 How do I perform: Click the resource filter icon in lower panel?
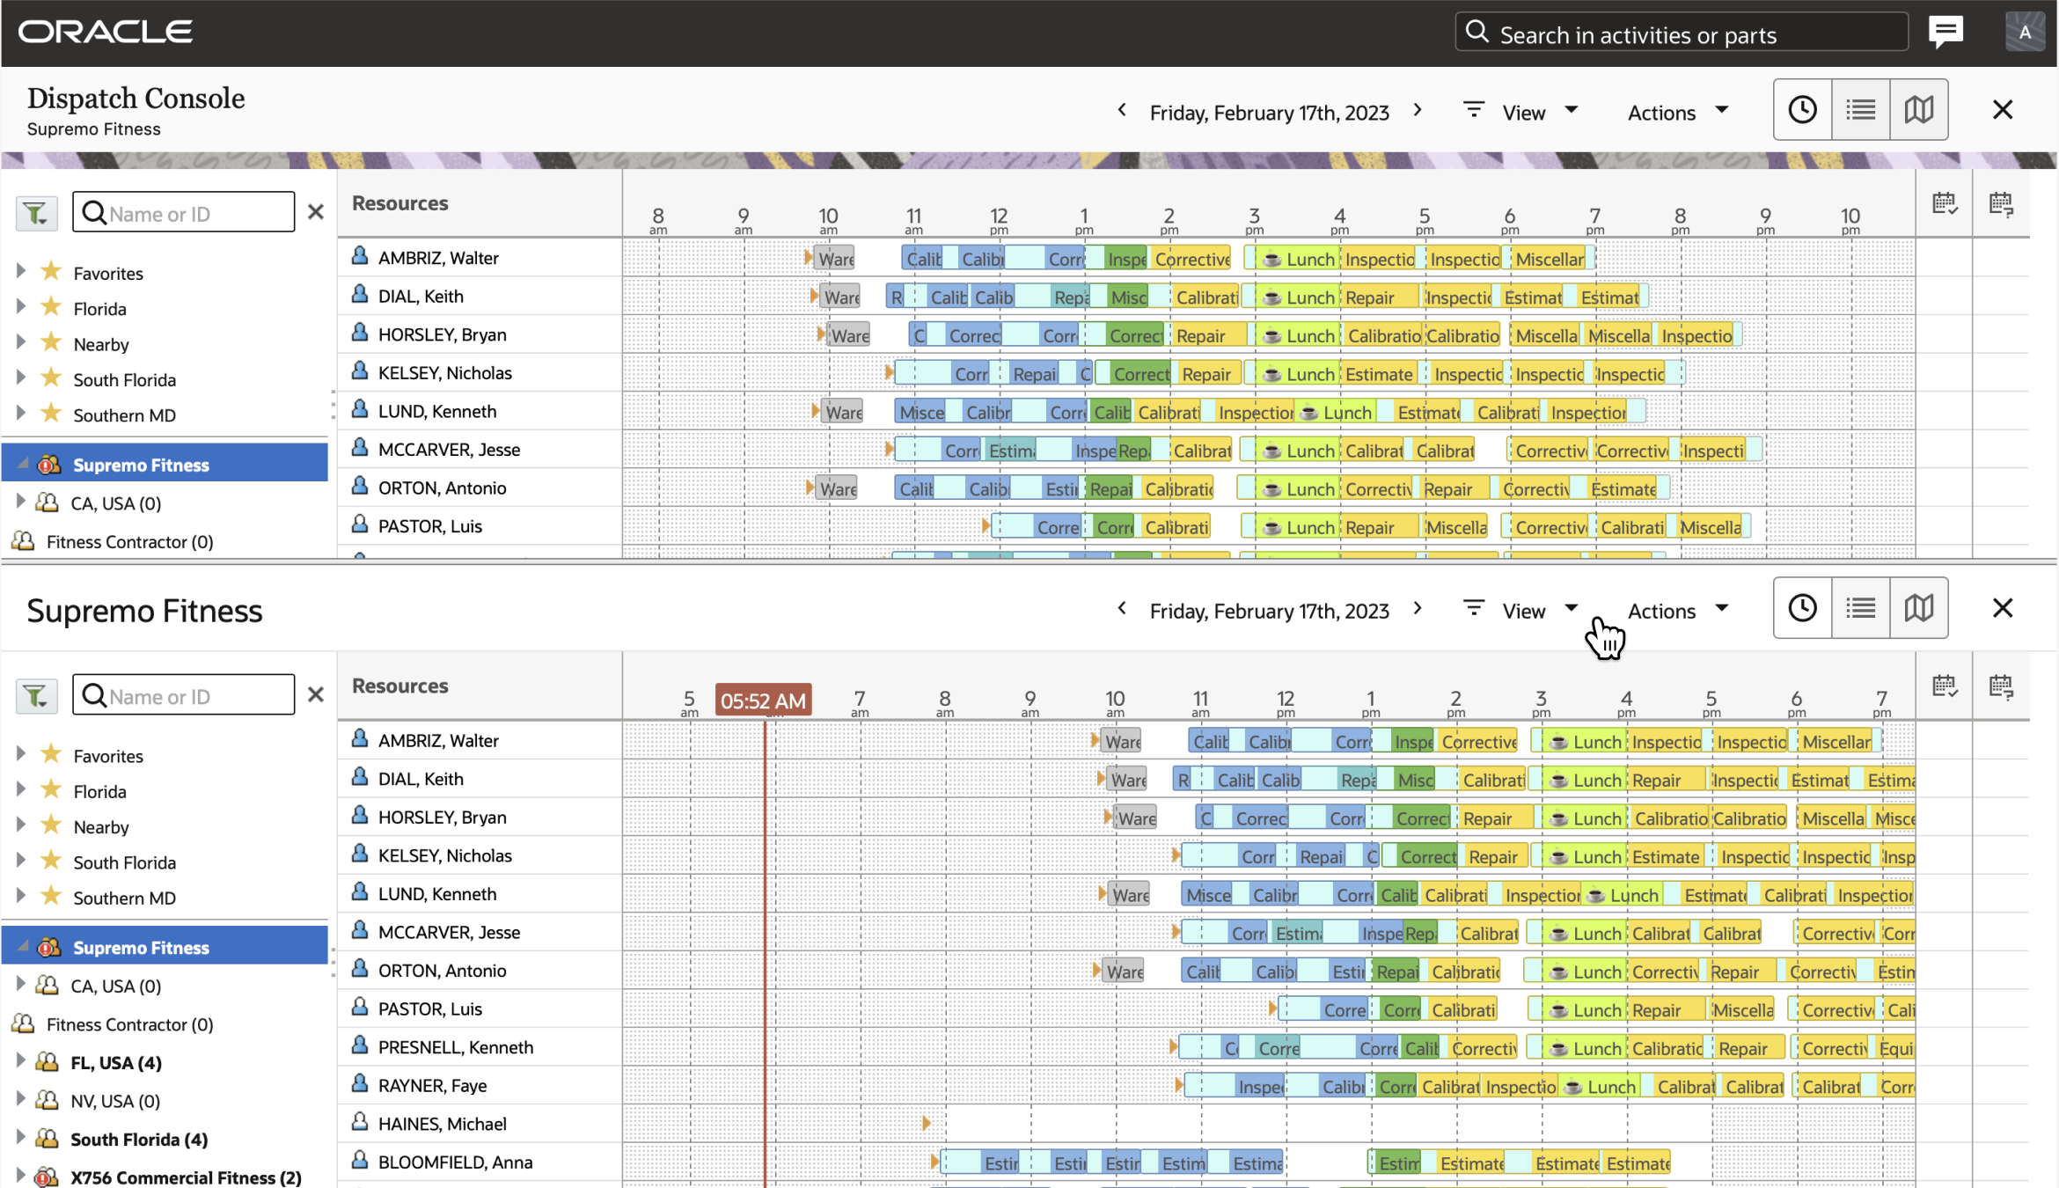tap(36, 695)
